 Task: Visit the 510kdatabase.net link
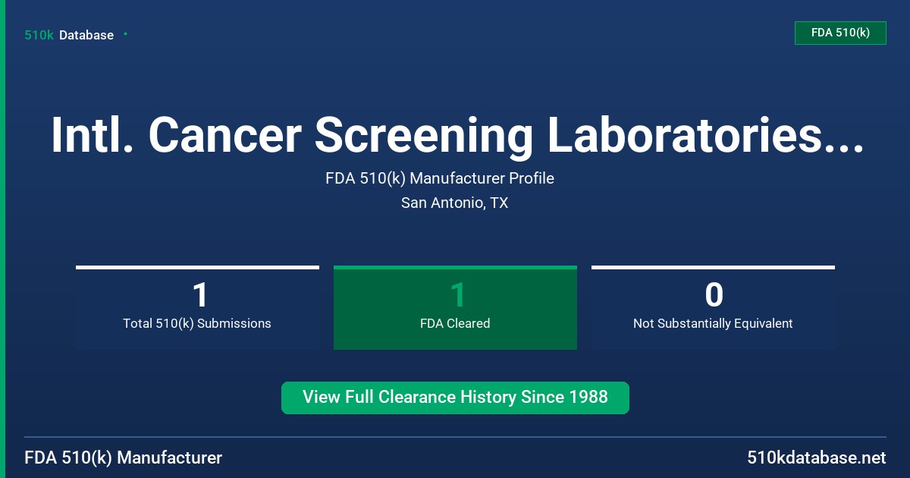tap(816, 458)
